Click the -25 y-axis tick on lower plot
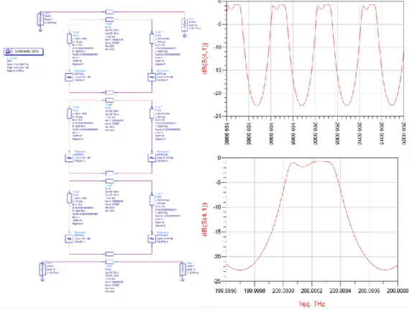The image size is (412, 310). point(218,281)
